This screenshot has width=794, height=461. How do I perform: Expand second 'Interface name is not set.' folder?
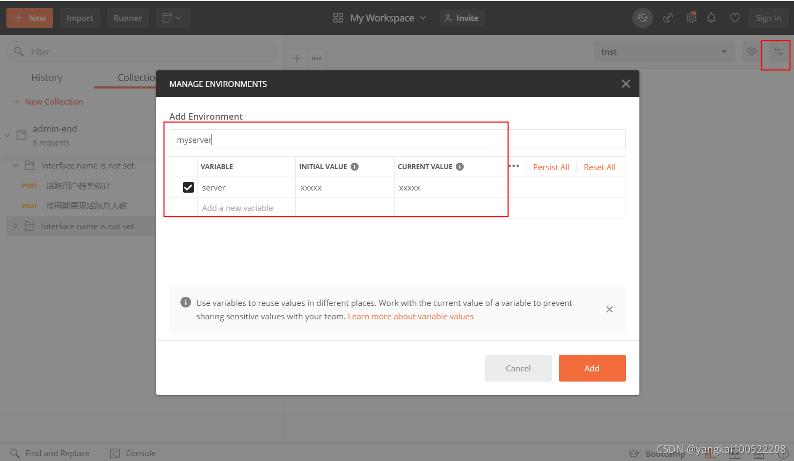click(x=16, y=226)
